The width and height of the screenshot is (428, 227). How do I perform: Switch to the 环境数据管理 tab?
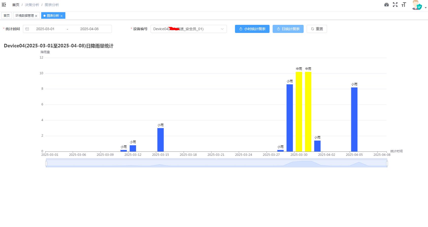coord(24,16)
